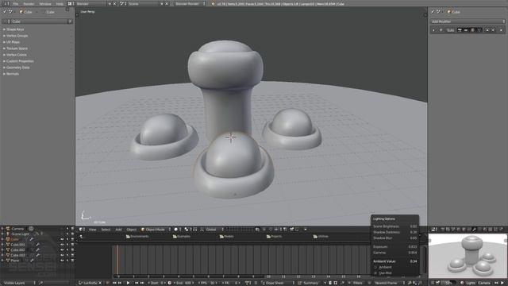508x286 pixels.
Task: Hide Cube.001 with its eye icon
Action: (62, 245)
